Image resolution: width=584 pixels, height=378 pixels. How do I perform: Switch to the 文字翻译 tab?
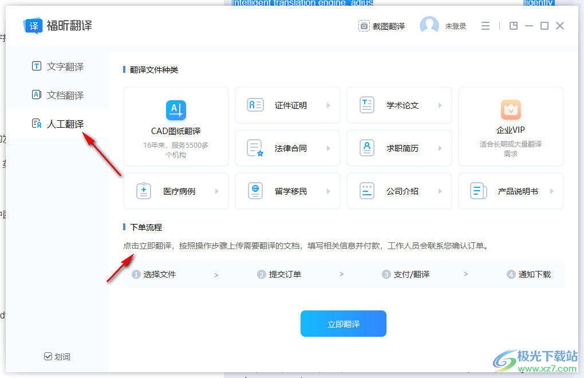(x=57, y=66)
